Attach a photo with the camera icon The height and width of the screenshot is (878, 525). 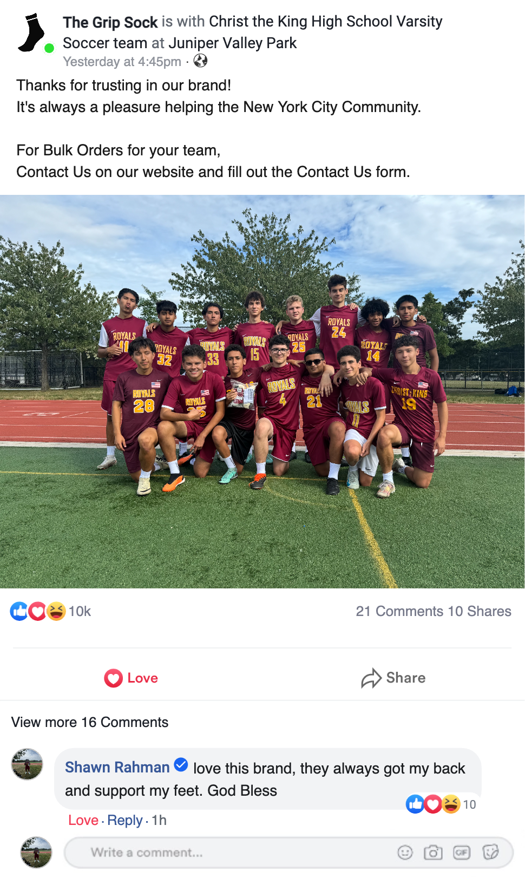point(433,853)
